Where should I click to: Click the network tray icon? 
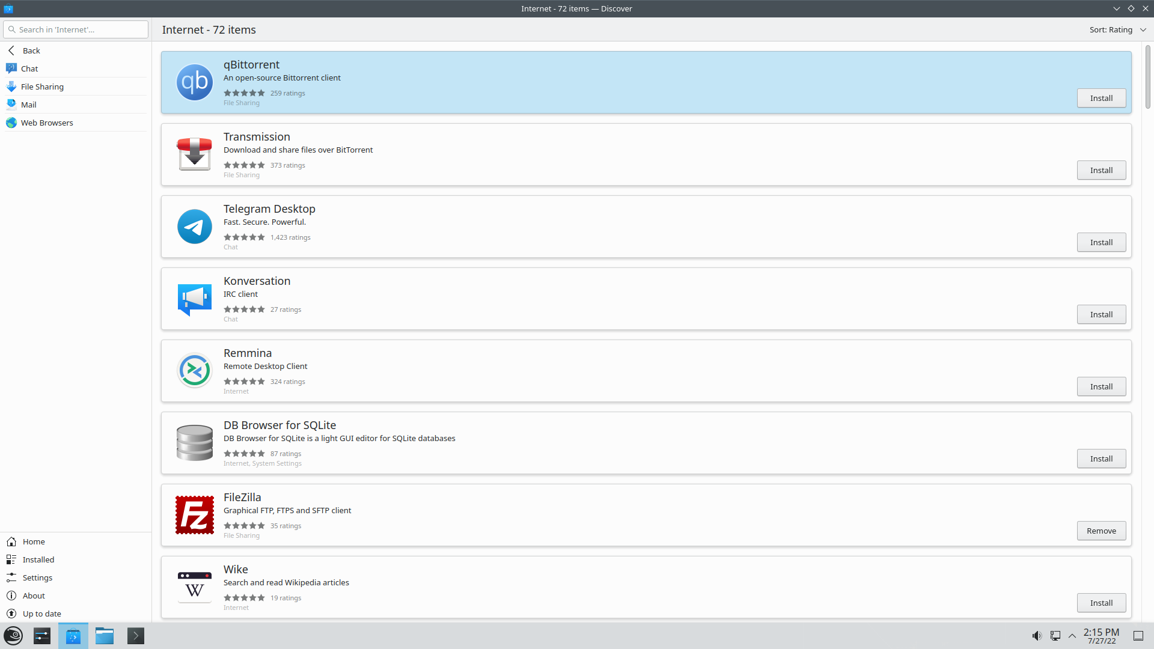[x=1055, y=636]
